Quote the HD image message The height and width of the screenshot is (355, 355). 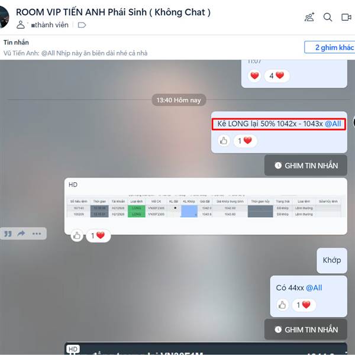(x=8, y=234)
